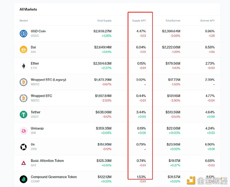Image resolution: width=230 pixels, height=187 pixels.
Task: Click the USD Coin market icon
Action: point(24,34)
